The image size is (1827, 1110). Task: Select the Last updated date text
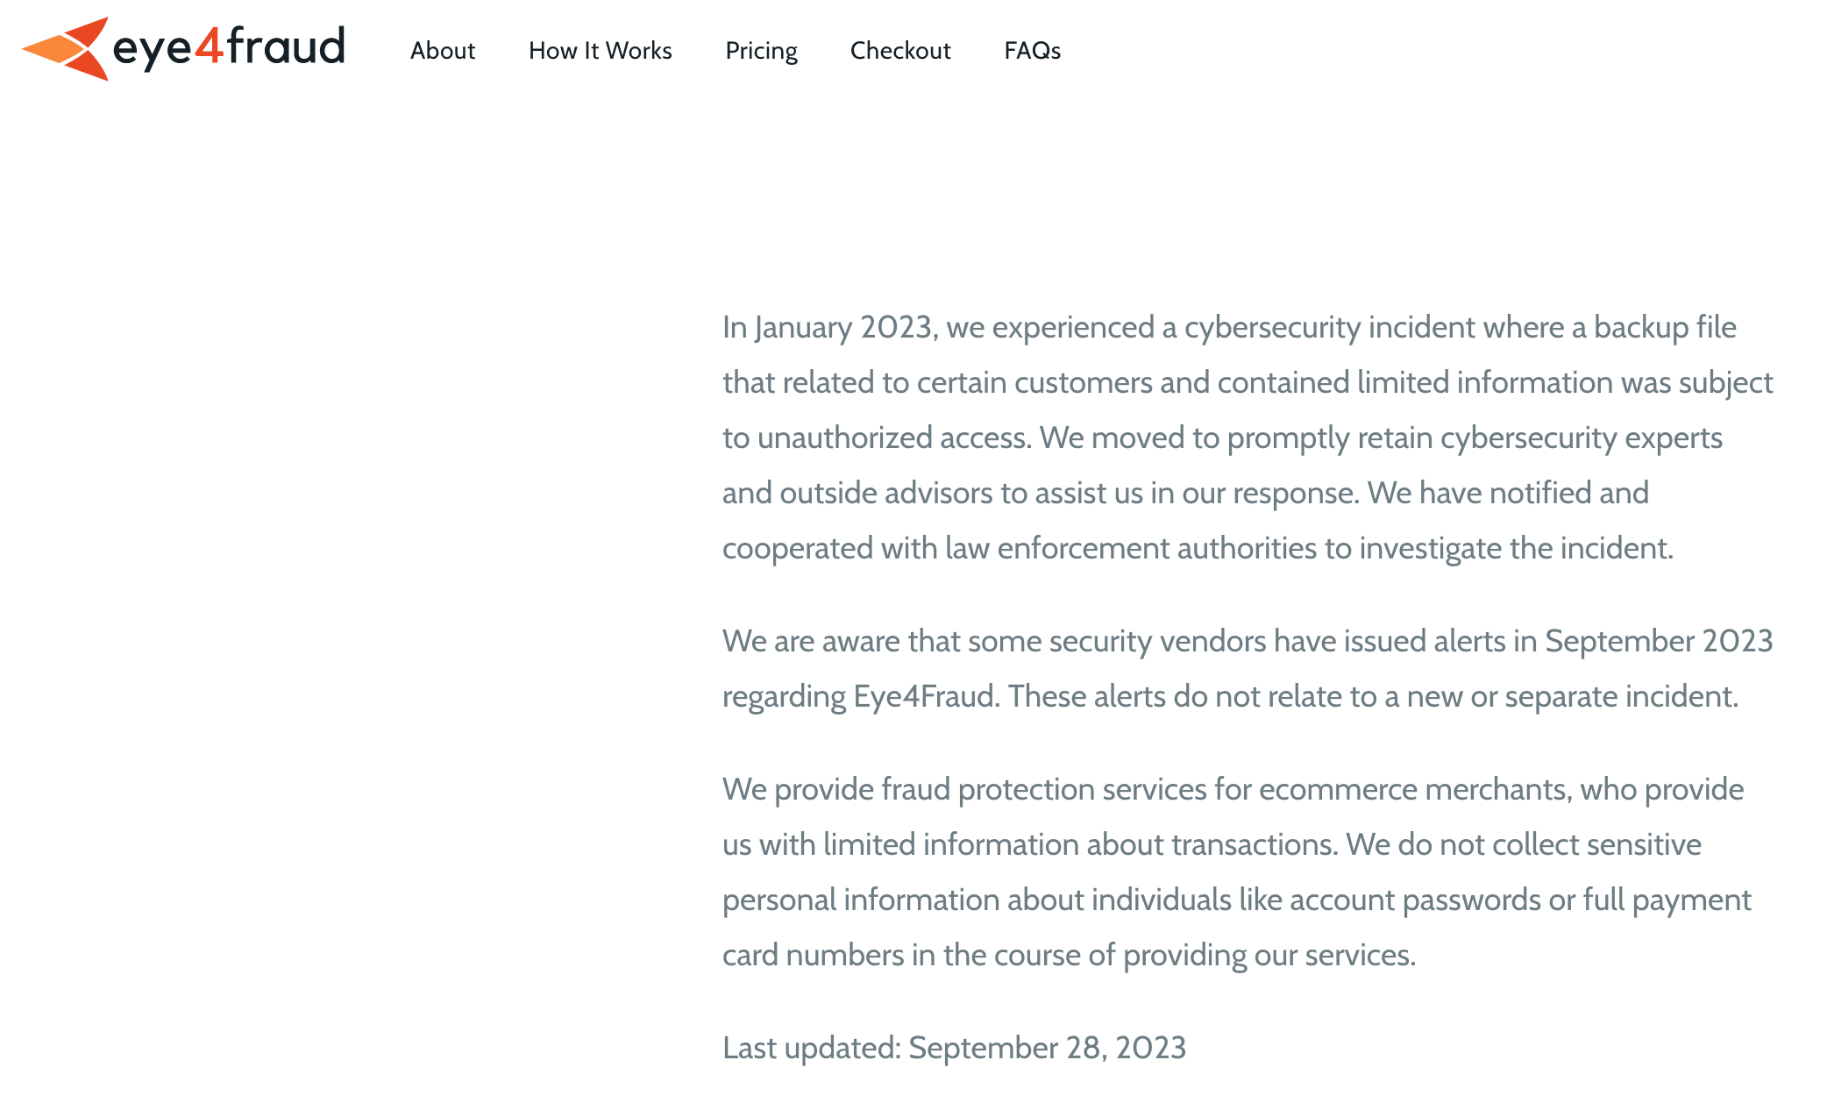point(953,1047)
